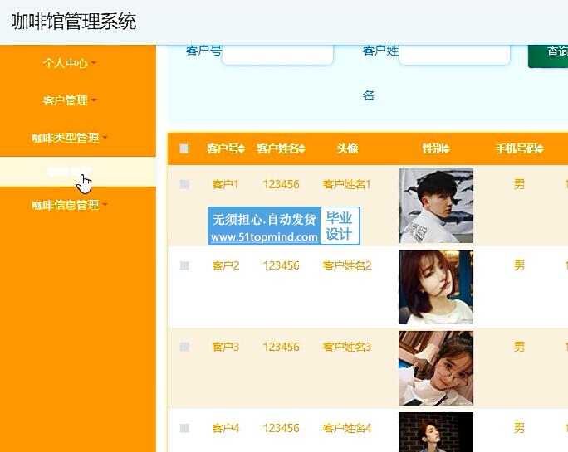Expand the 个人中心 menu
The width and height of the screenshot is (568, 452).
[x=70, y=63]
